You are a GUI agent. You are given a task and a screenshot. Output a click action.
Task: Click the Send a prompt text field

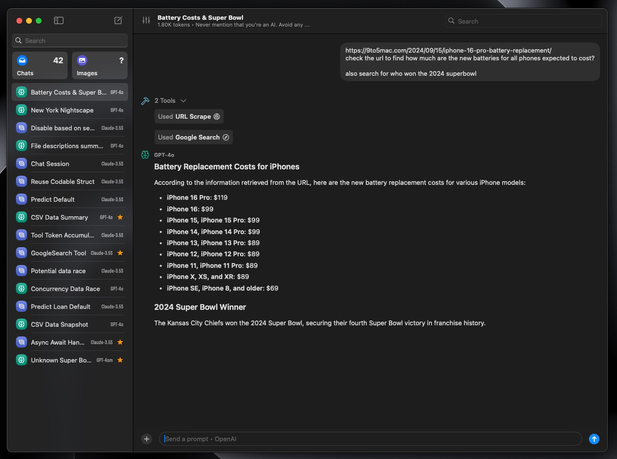pyautogui.click(x=370, y=439)
